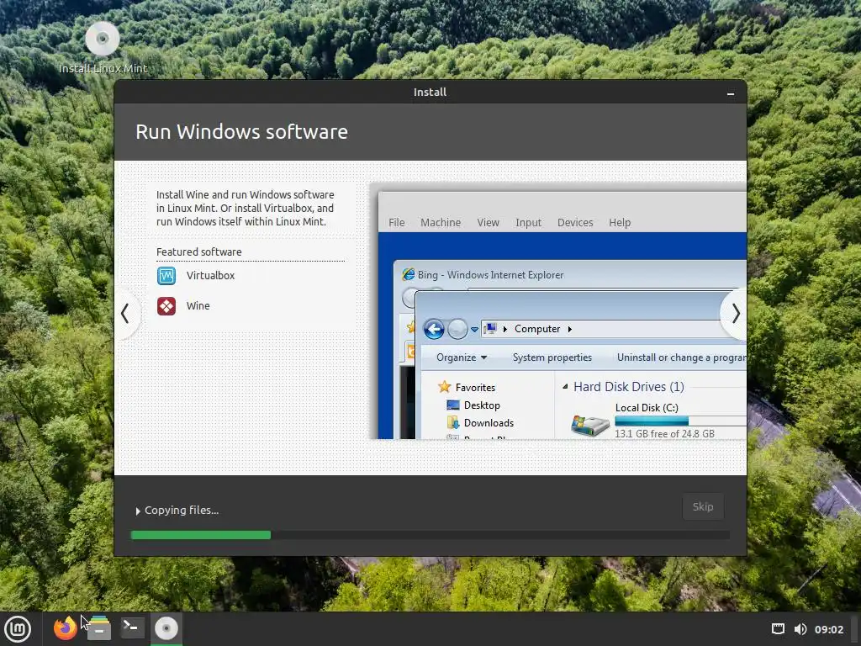This screenshot has height=646, width=861.
Task: Click Uninstall or change a program
Action: click(681, 357)
